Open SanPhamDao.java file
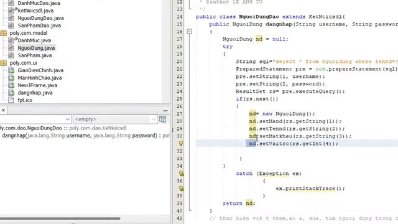 39,26
